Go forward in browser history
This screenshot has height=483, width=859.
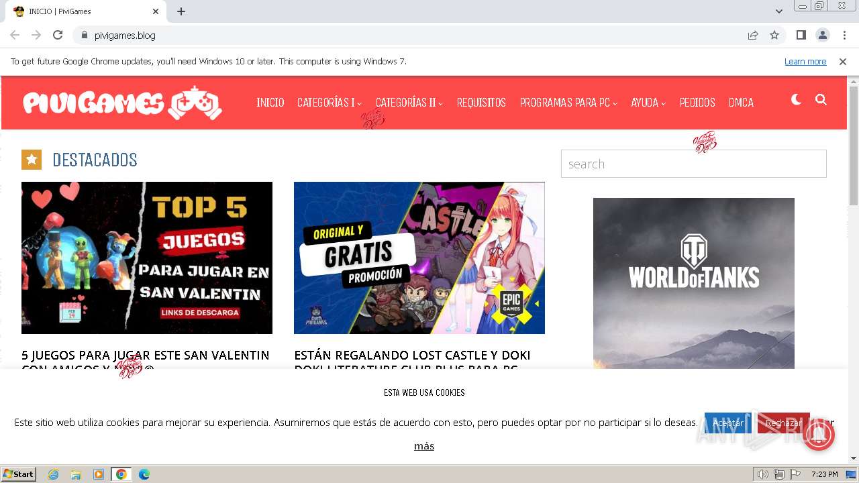click(36, 35)
